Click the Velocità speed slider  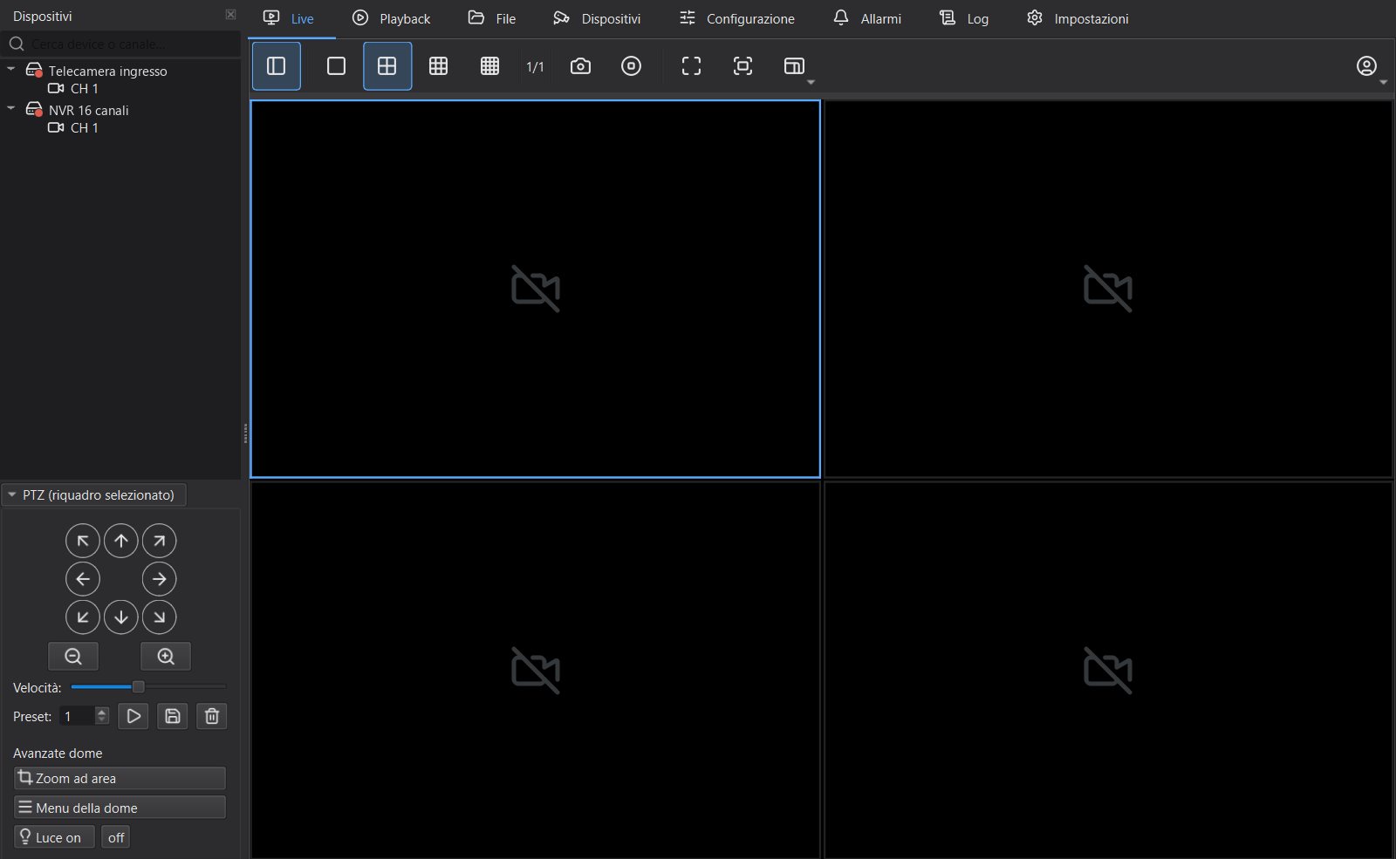(148, 687)
